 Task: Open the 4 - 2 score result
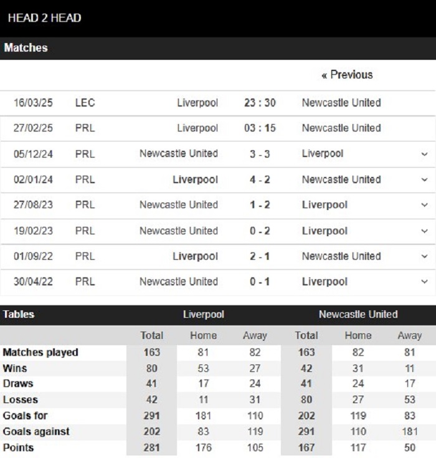[x=260, y=179]
